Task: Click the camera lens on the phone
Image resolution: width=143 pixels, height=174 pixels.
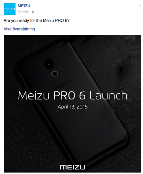Action: click(49, 64)
